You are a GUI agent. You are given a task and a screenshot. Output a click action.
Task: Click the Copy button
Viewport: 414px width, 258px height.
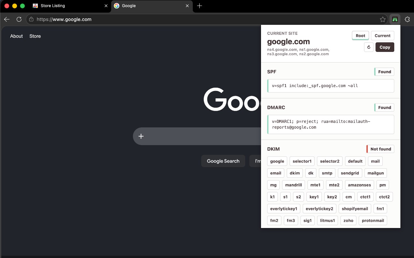tap(385, 47)
